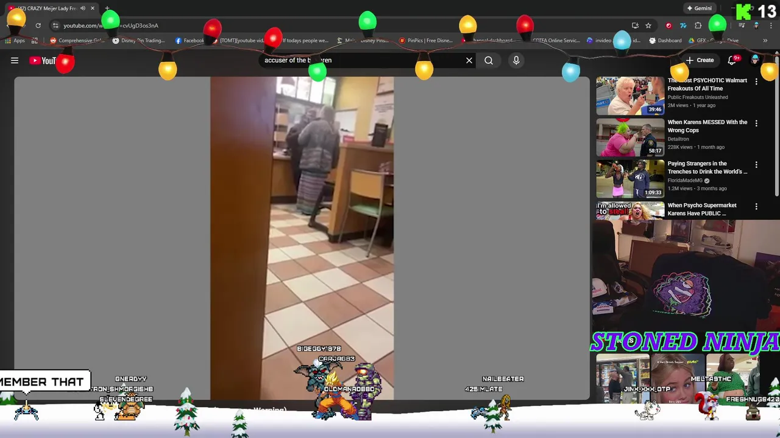Open PSYCHOTIC Walmart Freakouts Of All Time title

click(707, 84)
